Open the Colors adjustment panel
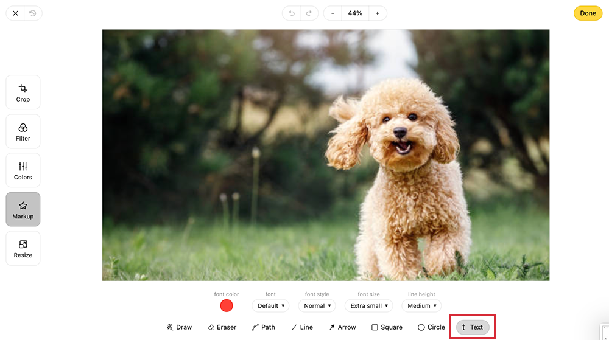This screenshot has width=609, height=340. (x=23, y=170)
